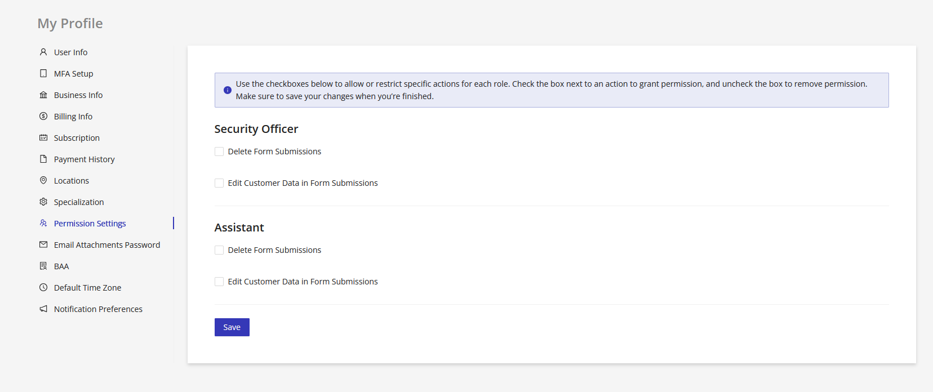Enable Delete Form Submissions for Assistant

219,250
